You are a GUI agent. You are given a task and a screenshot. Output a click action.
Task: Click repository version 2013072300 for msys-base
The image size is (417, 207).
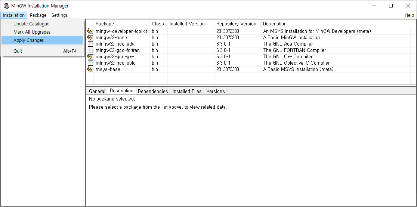(x=228, y=69)
